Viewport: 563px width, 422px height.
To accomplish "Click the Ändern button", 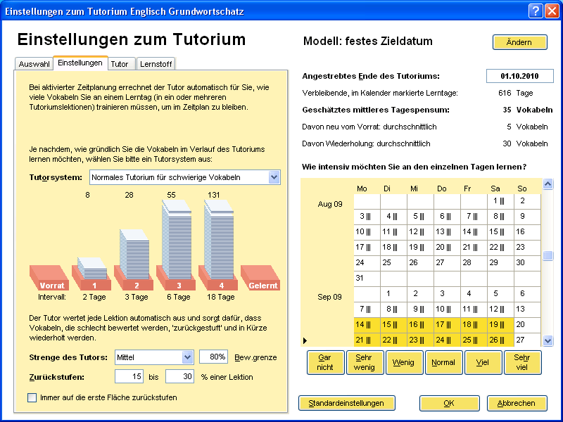I will (x=519, y=42).
